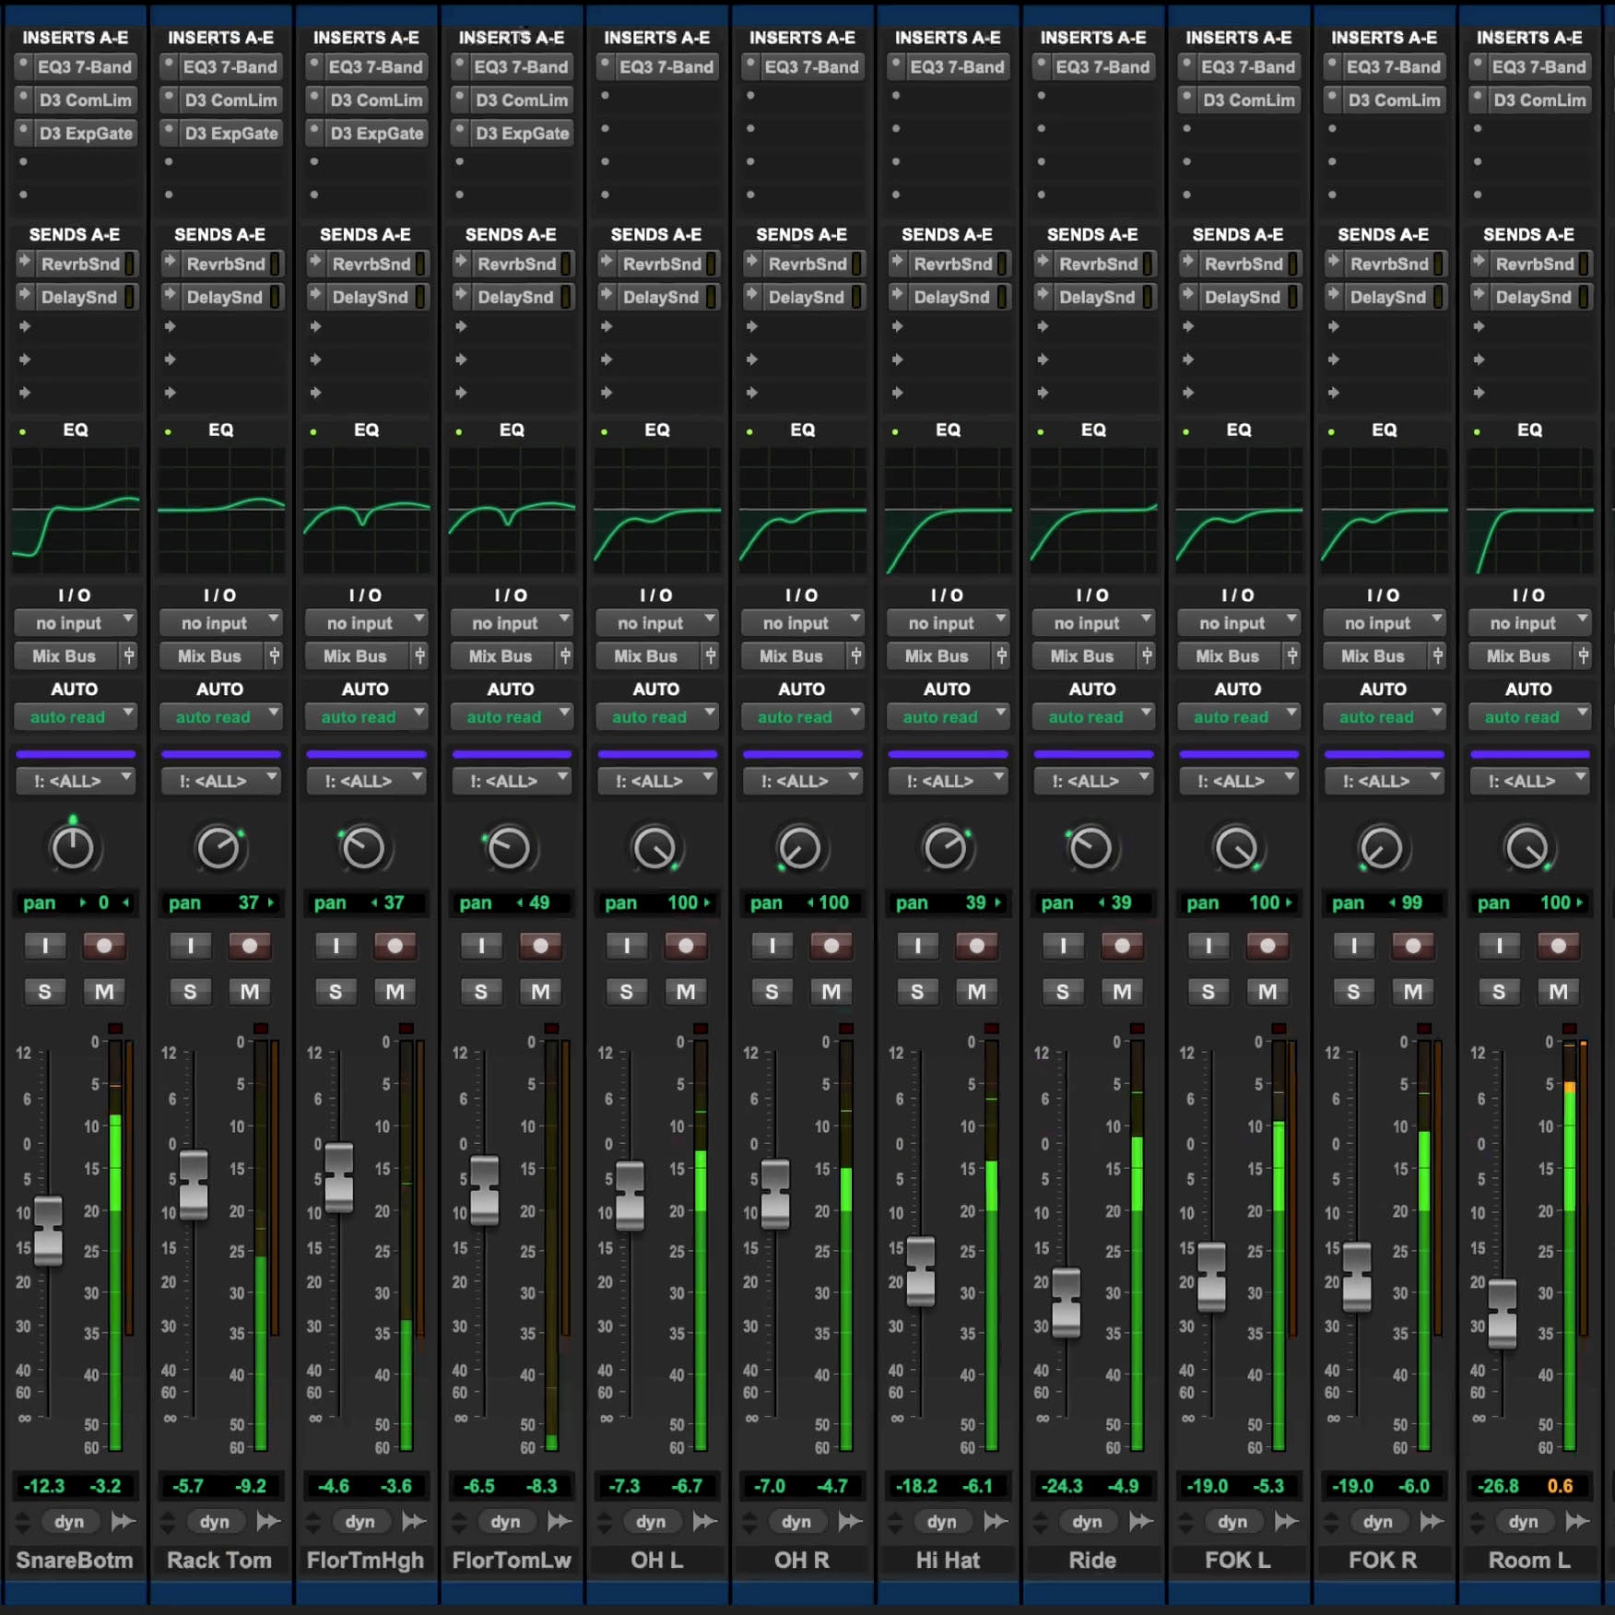Click the SnareBotm pan knob
This screenshot has width=1615, height=1615.
(x=73, y=848)
